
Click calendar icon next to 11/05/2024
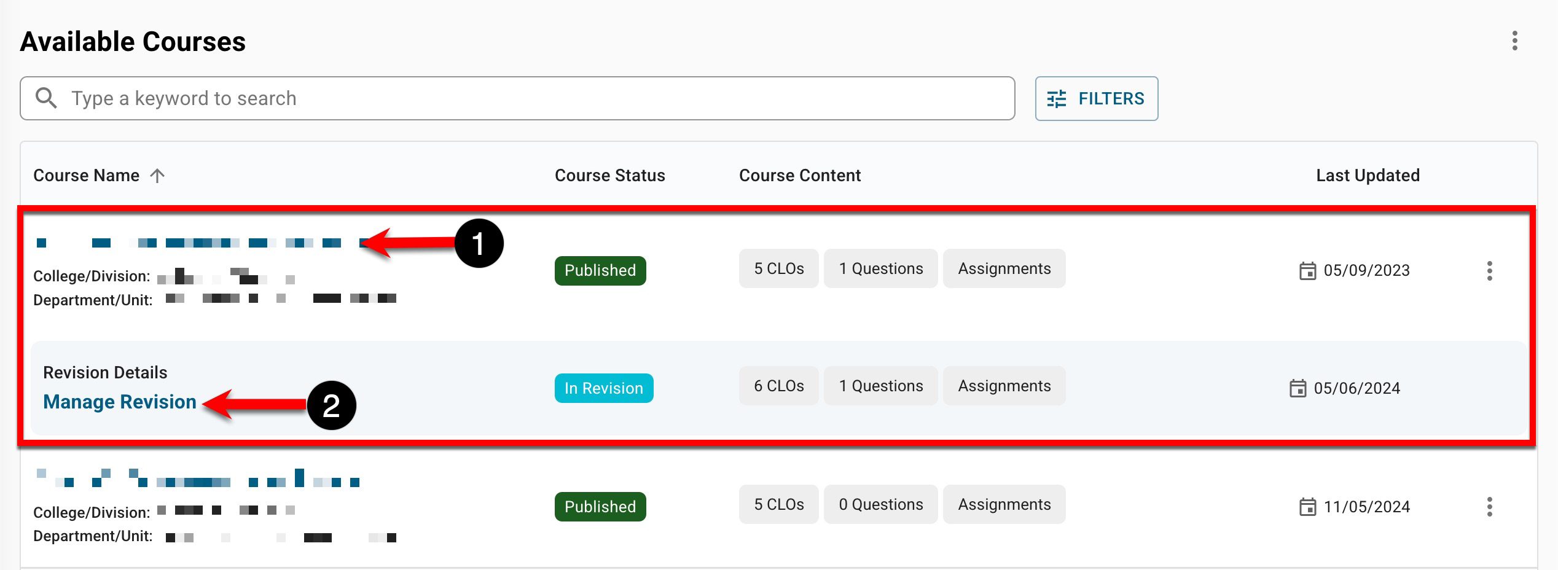(1307, 507)
